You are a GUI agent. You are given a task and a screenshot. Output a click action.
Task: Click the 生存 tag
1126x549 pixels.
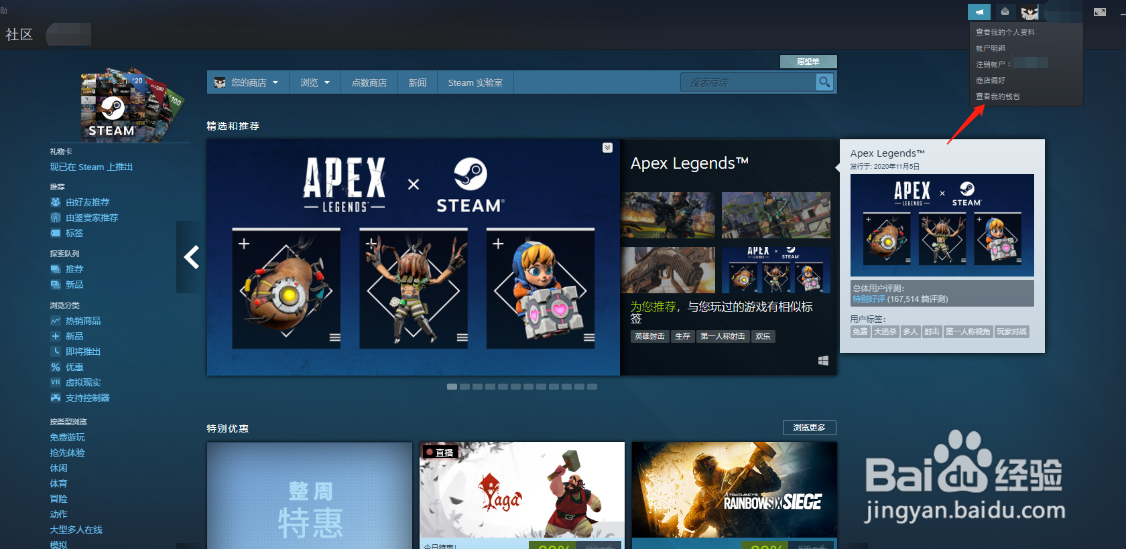tap(682, 336)
